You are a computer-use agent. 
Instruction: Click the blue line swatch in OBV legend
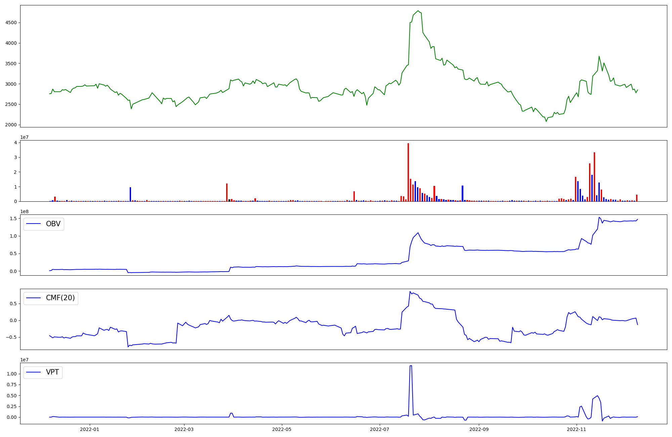(x=33, y=224)
